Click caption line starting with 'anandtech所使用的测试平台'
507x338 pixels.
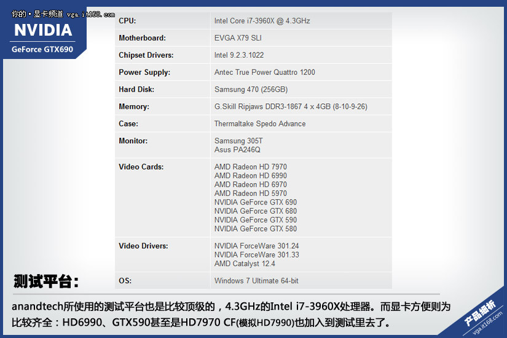(231, 307)
